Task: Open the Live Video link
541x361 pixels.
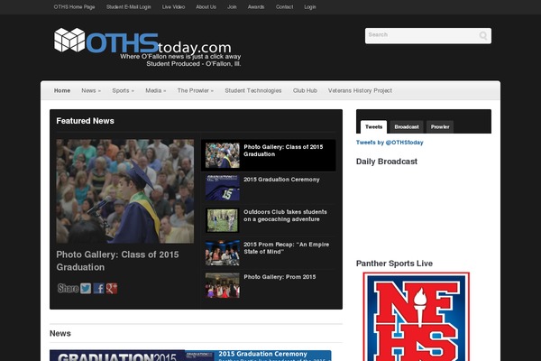Action: (x=173, y=7)
